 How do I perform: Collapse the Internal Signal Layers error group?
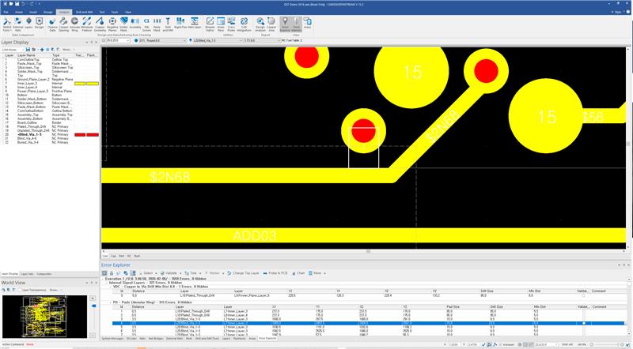point(108,283)
